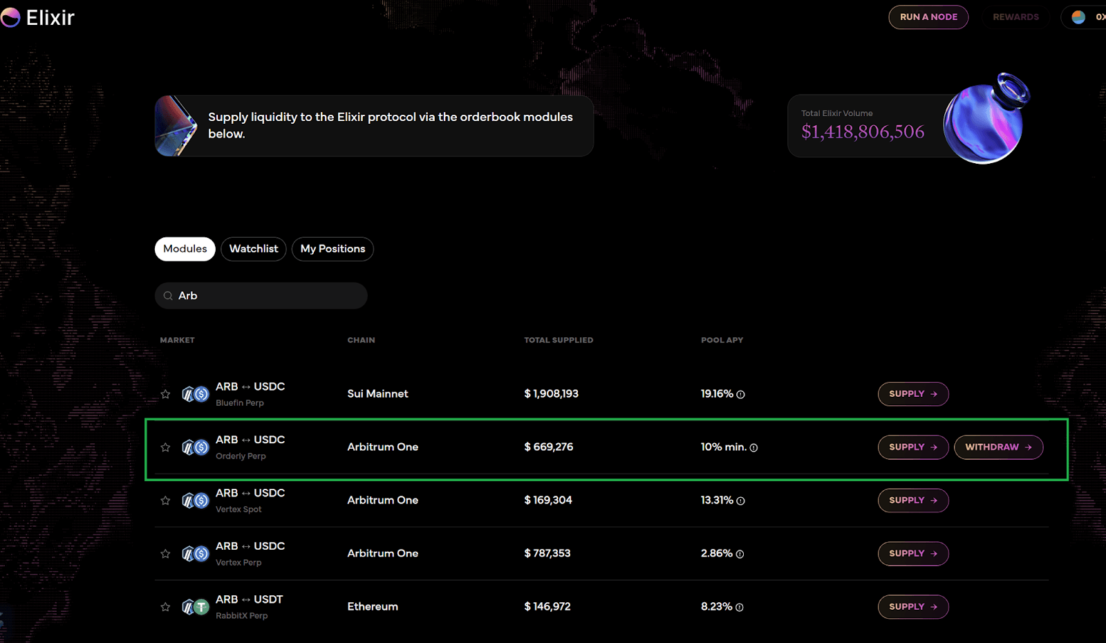Viewport: 1106px width, 643px height.
Task: Click the Sui Mainnet chain cell
Action: [x=377, y=394]
